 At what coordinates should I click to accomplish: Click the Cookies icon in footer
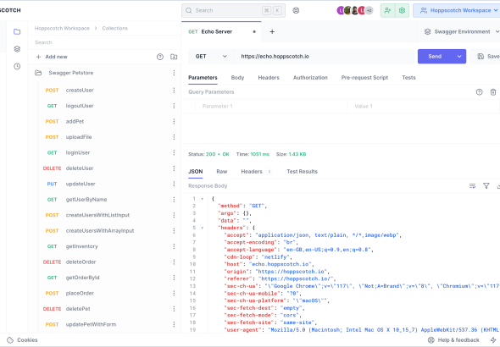tap(10, 340)
